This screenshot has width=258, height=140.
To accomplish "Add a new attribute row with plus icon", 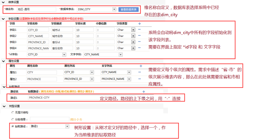I will coord(141,66).
